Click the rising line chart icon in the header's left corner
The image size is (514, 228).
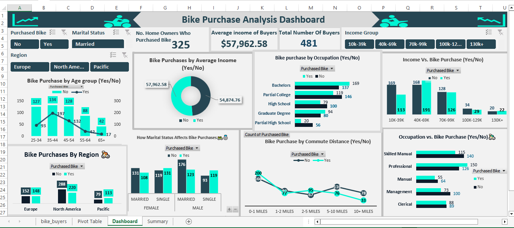point(25,20)
